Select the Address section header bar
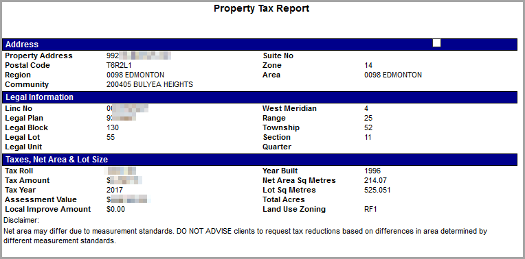Screen dimensions: 525x259 (260, 45)
